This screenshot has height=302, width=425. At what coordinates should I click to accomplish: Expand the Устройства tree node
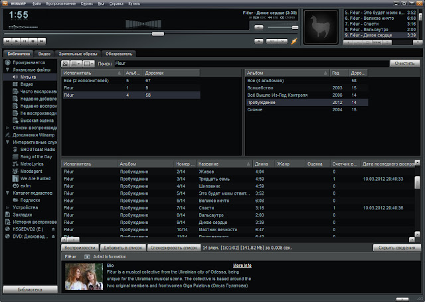click(x=7, y=208)
